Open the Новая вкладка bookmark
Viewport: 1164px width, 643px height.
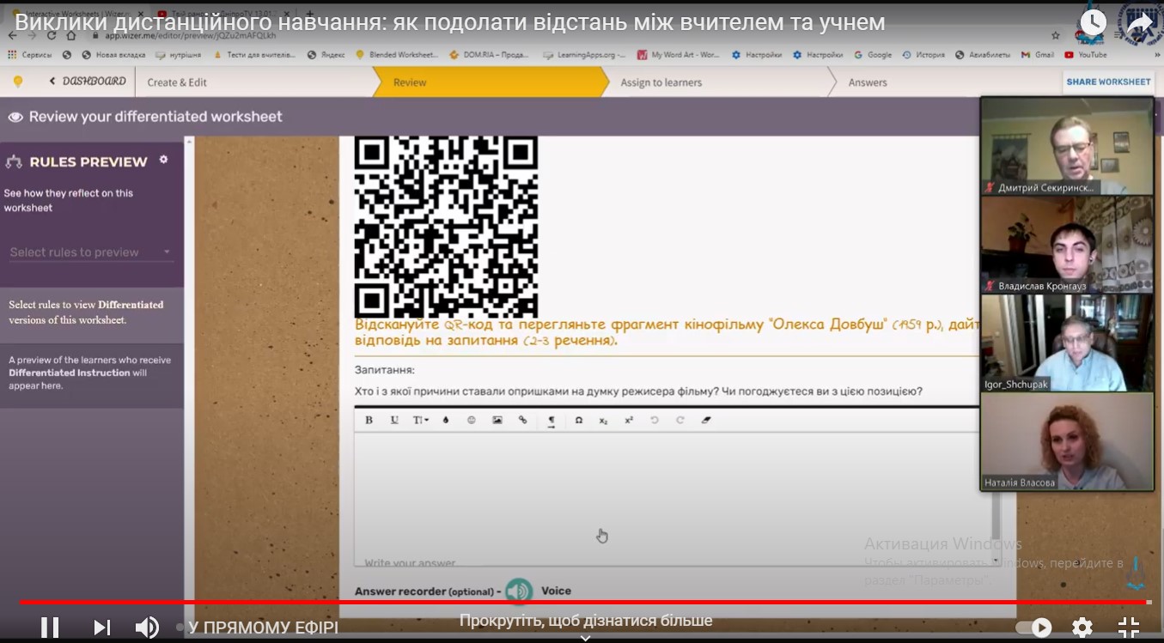pyautogui.click(x=113, y=55)
